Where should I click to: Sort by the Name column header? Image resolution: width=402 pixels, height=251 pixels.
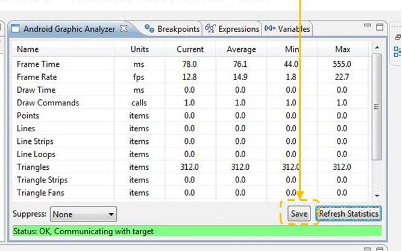(x=63, y=49)
